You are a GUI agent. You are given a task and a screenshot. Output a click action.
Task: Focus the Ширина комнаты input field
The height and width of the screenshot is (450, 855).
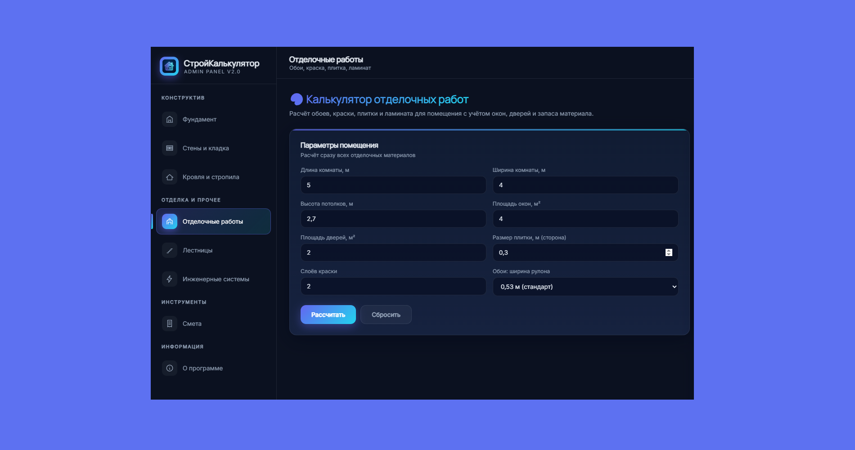point(585,185)
